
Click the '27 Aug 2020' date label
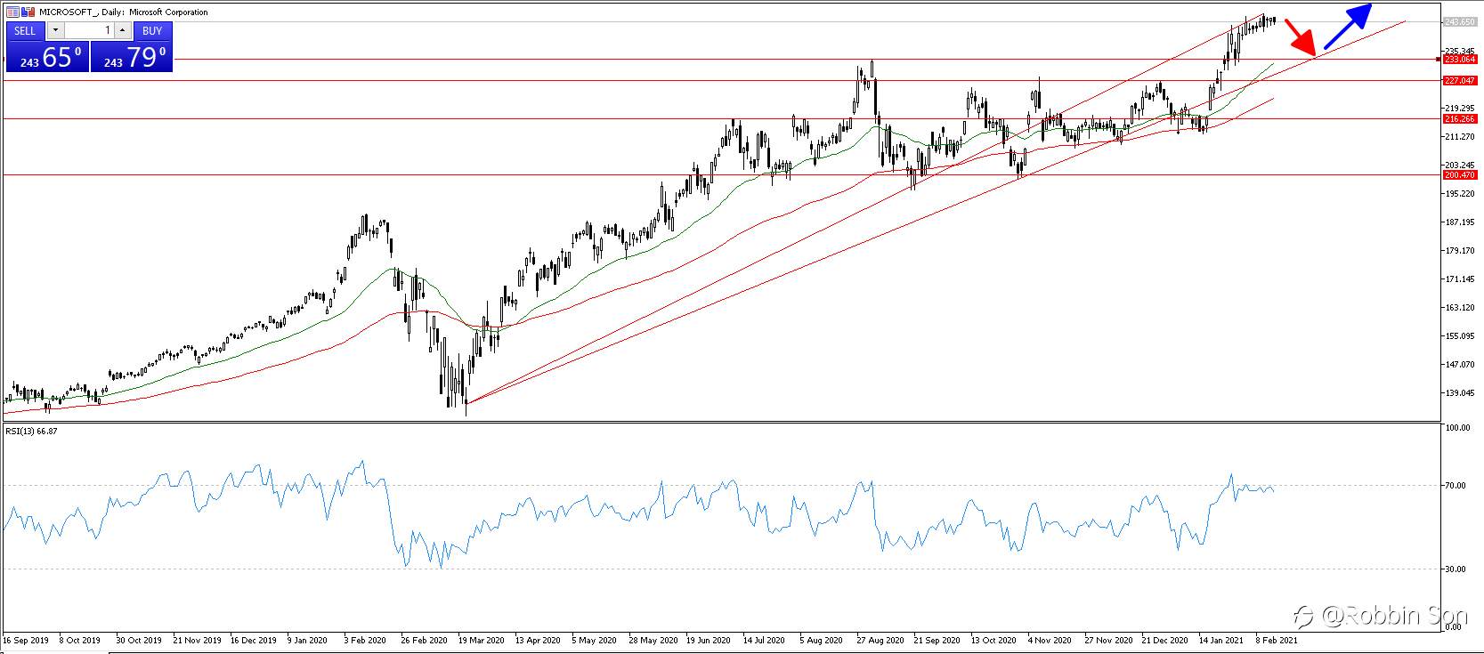(x=880, y=640)
